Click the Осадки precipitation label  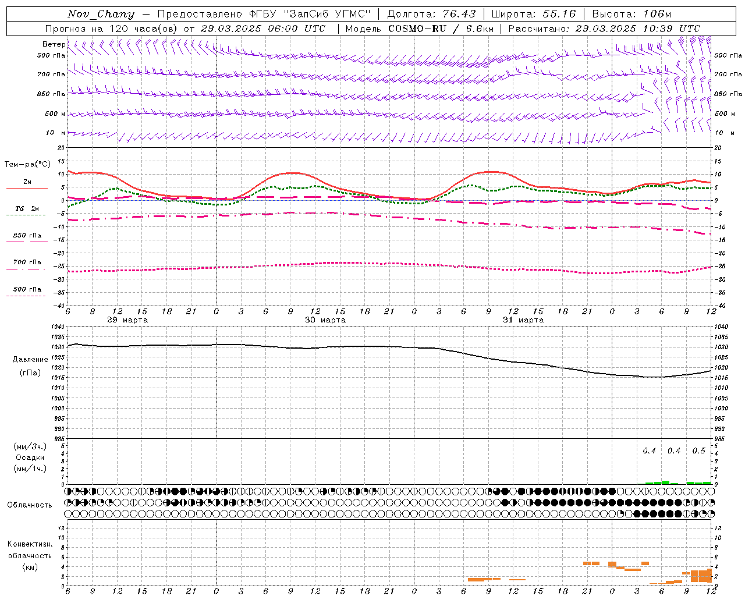30,457
